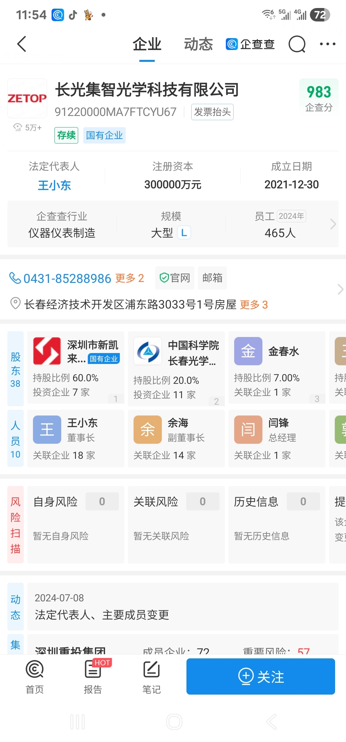This screenshot has width=346, height=742.
Task: Tap 2024年 employee year tag
Action: coord(292,216)
